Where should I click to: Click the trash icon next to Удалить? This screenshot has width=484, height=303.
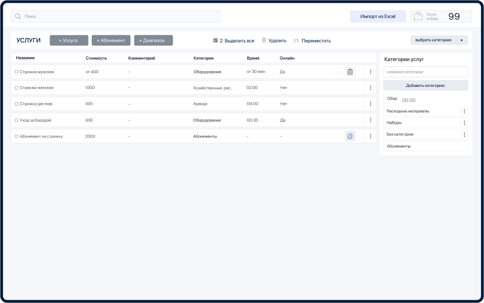[264, 40]
